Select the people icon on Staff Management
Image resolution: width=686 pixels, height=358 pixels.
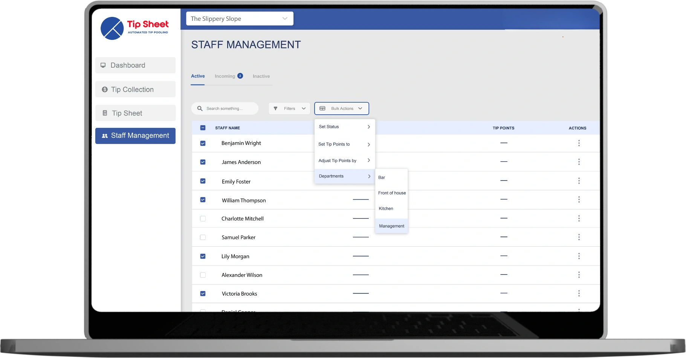(105, 136)
